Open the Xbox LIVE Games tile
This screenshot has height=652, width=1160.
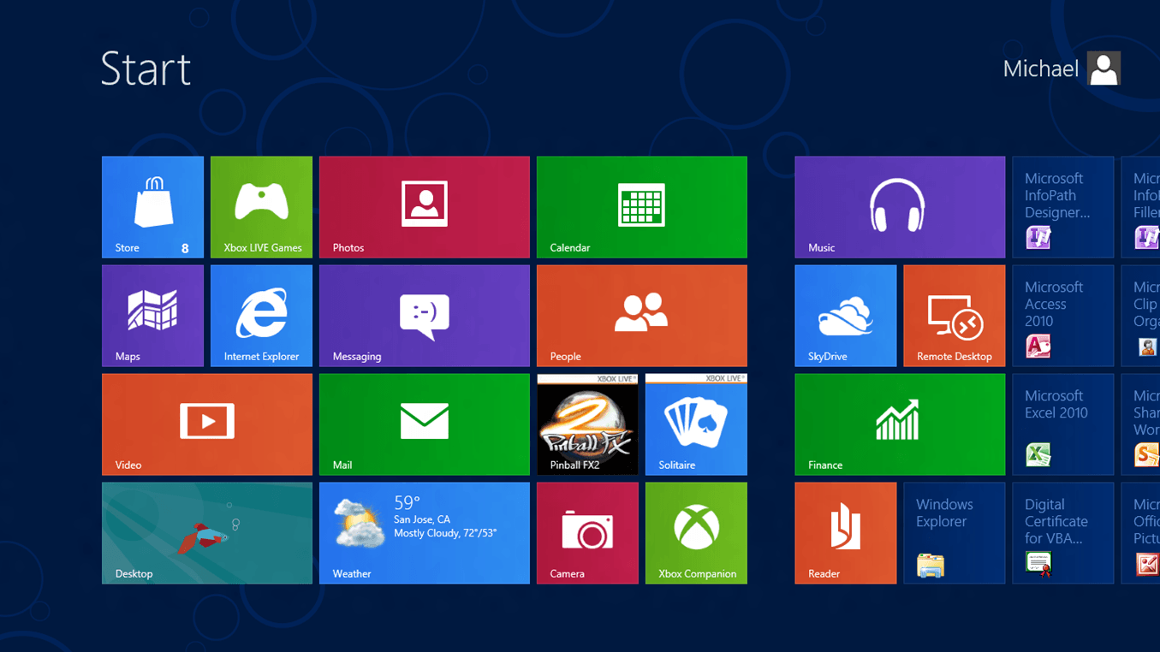(x=261, y=206)
